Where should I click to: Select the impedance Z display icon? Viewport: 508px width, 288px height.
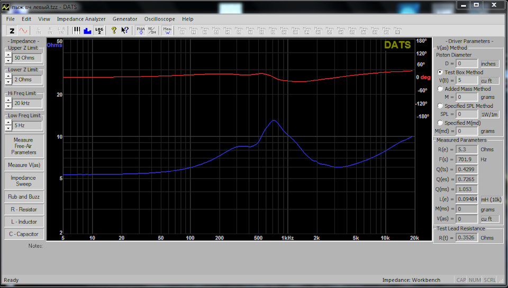[x=12, y=31]
